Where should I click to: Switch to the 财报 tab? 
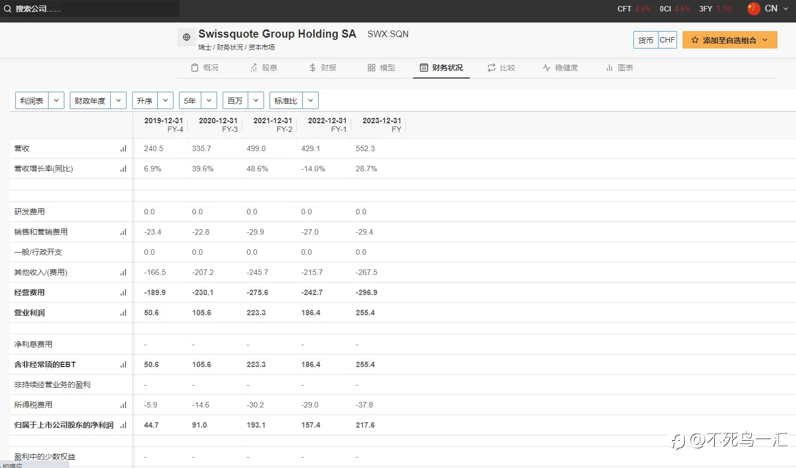point(322,68)
